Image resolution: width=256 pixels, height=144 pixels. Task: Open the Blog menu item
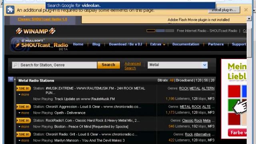pos(96,44)
